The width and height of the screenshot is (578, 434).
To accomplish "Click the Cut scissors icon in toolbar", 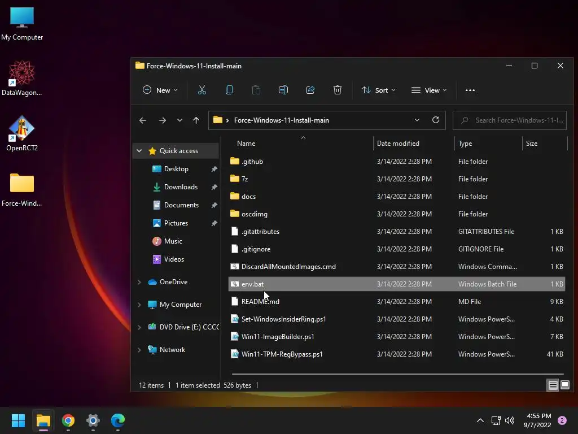I will (202, 90).
